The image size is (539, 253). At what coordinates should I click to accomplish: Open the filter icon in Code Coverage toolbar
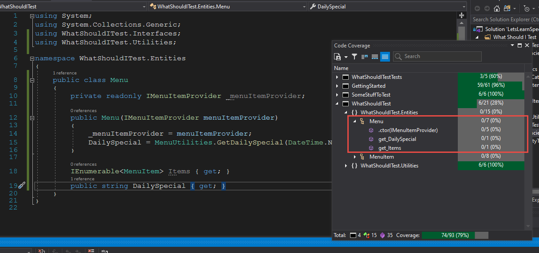tap(354, 56)
